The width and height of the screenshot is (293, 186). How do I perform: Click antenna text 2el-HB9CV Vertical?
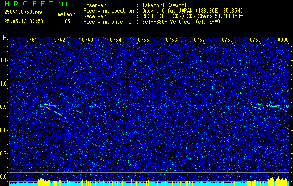pyautogui.click(x=167, y=22)
